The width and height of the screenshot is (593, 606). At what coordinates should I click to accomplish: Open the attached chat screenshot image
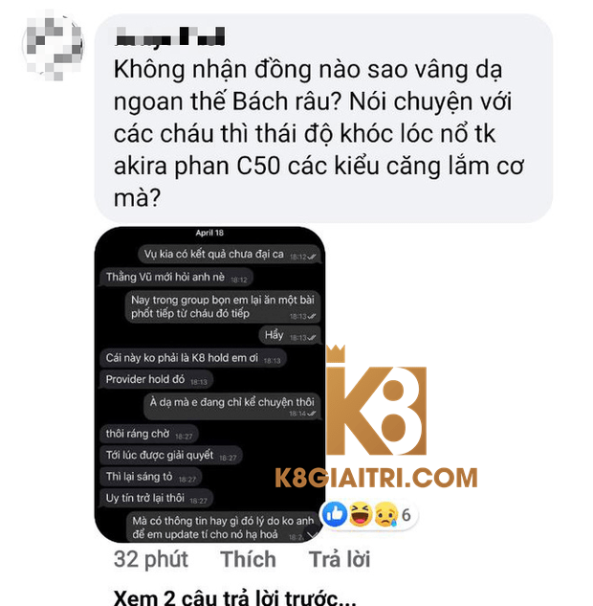pos(209,385)
